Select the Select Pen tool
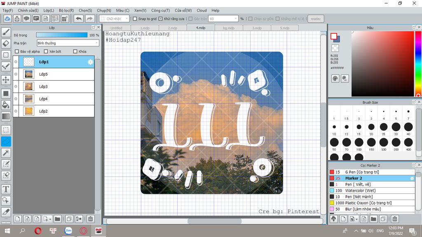 (x=6, y=164)
